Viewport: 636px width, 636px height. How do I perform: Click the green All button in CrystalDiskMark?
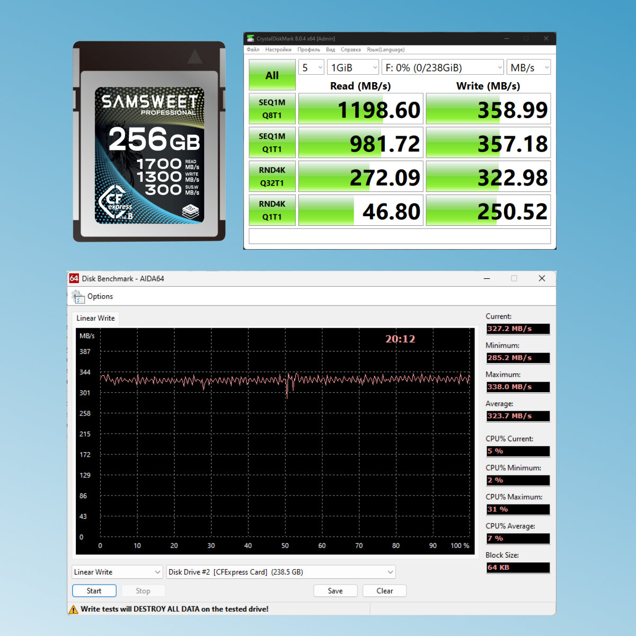tap(272, 75)
